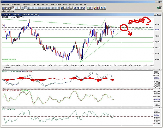The image size is (163, 128).
Task: Click the icon beside the green status light
Action: point(161,8)
